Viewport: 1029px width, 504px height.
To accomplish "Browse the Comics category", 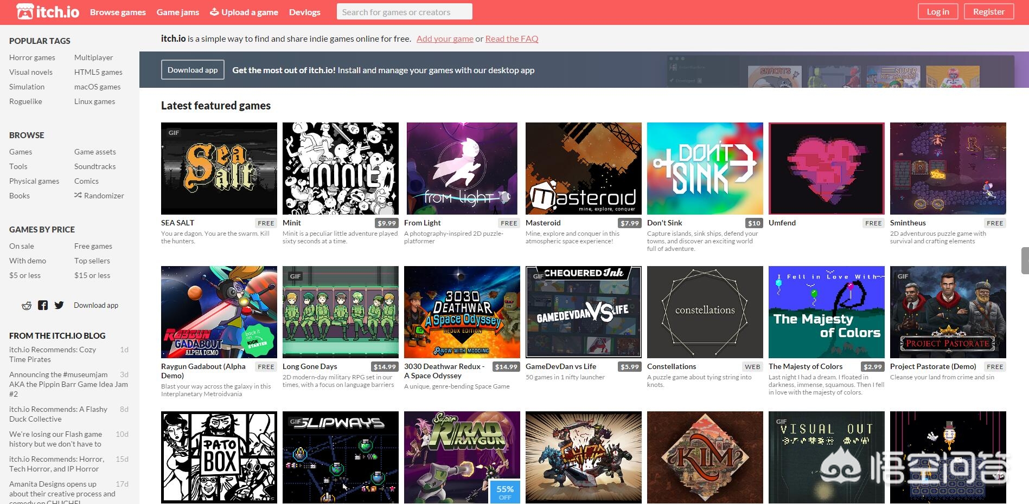I will pyautogui.click(x=87, y=181).
